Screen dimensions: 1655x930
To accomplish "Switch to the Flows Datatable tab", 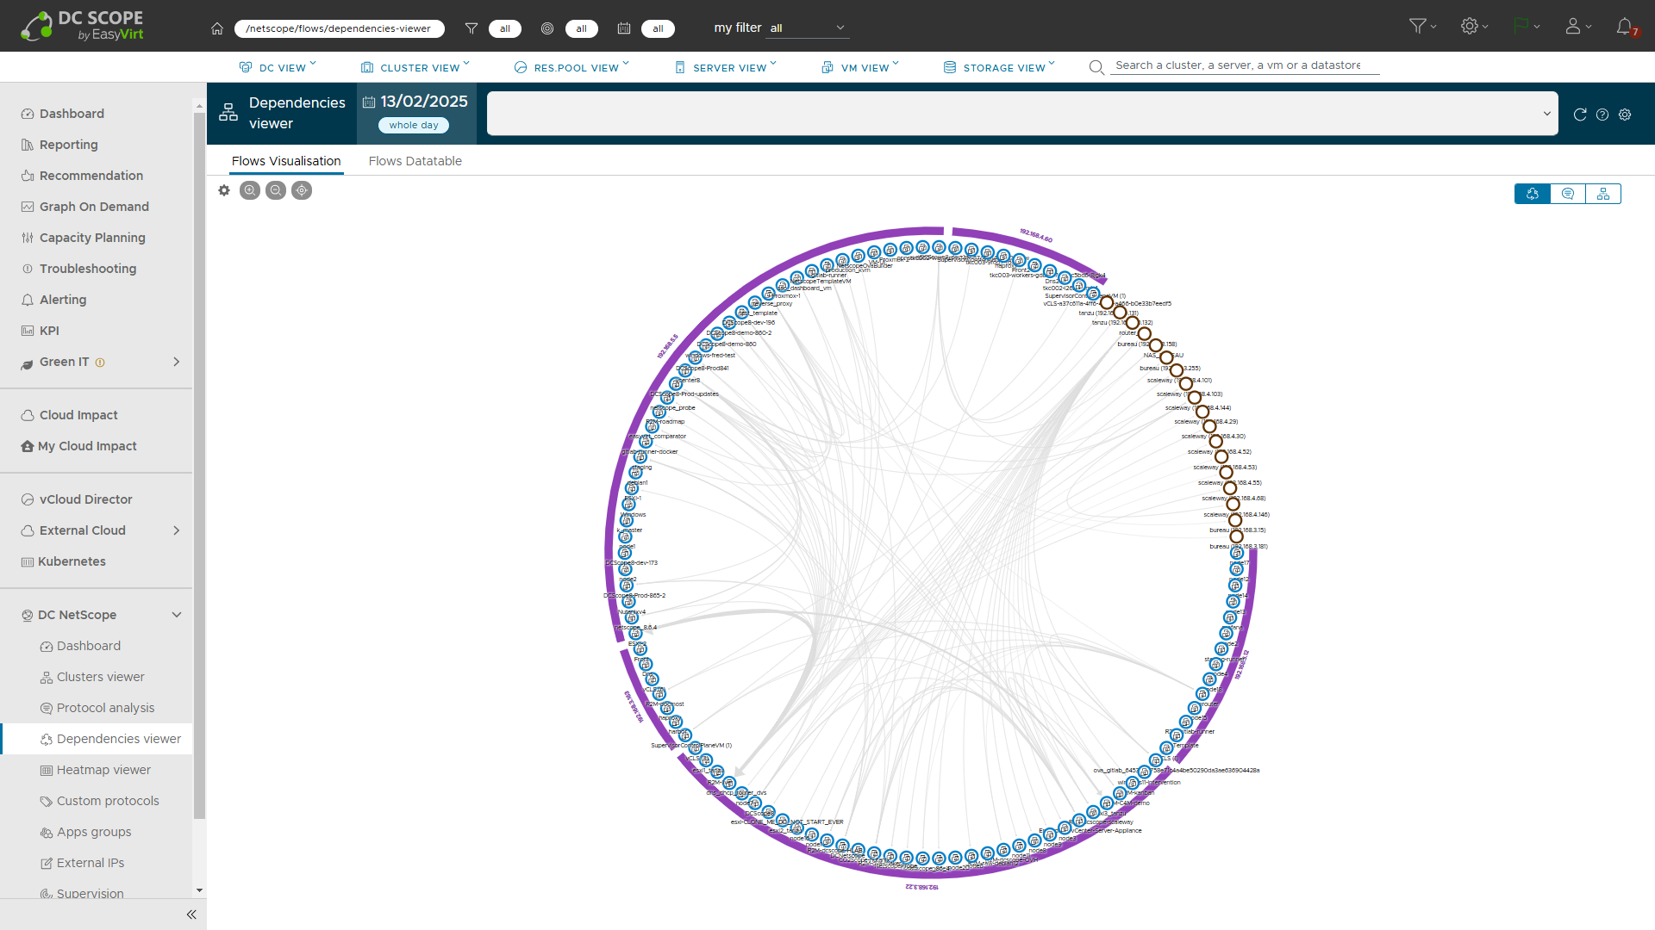I will point(415,161).
